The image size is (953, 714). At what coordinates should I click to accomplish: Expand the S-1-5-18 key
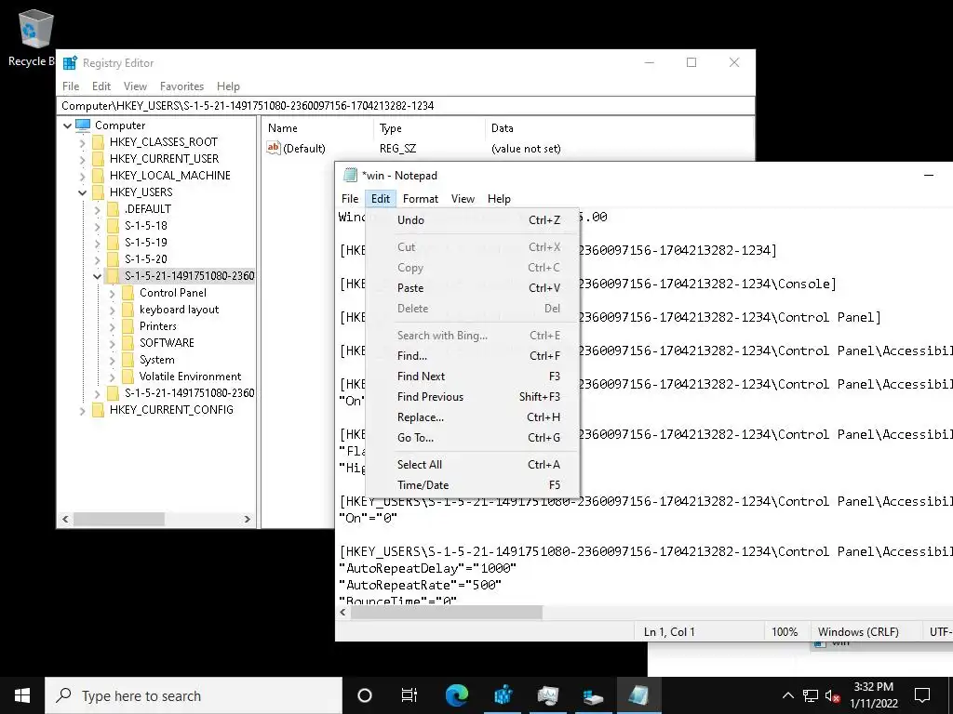pyautogui.click(x=97, y=226)
